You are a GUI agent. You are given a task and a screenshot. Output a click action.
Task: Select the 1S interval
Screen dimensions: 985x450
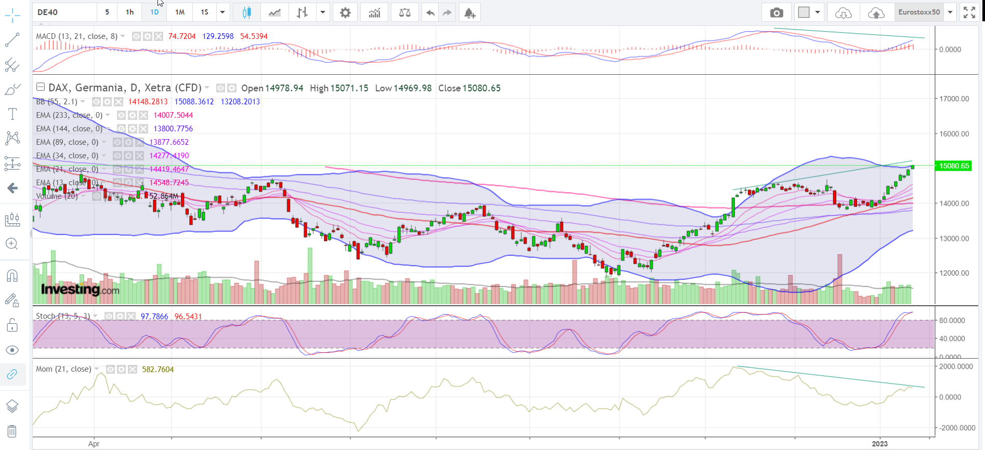tap(205, 12)
